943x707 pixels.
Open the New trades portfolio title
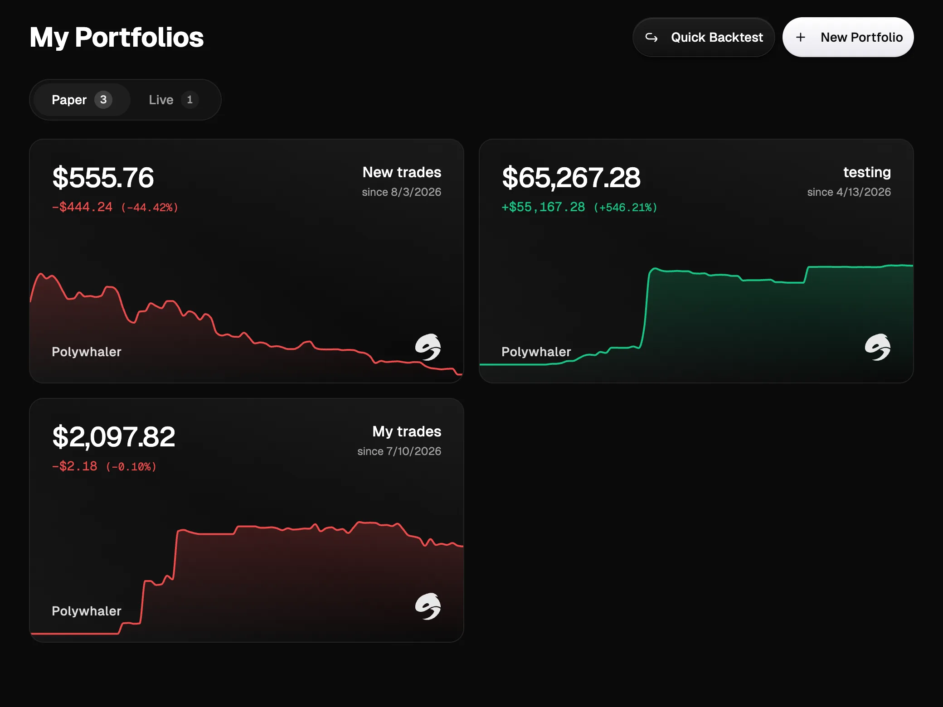click(402, 172)
